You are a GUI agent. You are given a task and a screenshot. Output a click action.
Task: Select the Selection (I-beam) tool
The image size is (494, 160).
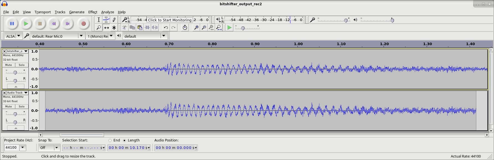tap(99, 20)
